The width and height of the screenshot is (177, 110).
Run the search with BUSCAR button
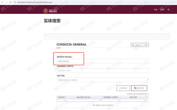[x=139, y=88]
